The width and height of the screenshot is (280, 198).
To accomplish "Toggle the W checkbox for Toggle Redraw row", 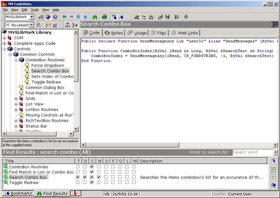I will click(x=134, y=182).
